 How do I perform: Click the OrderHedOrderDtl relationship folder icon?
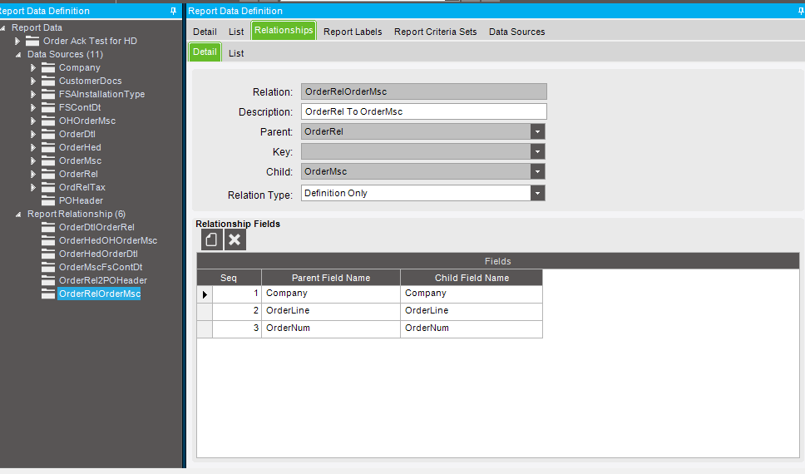(48, 254)
